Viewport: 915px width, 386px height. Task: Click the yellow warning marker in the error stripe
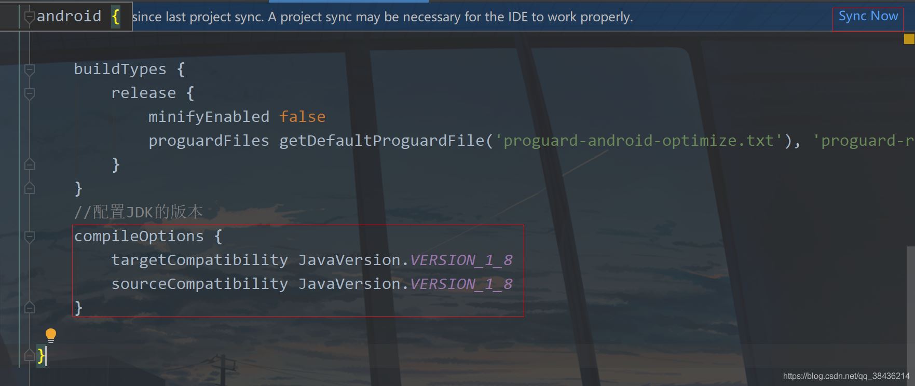(909, 39)
